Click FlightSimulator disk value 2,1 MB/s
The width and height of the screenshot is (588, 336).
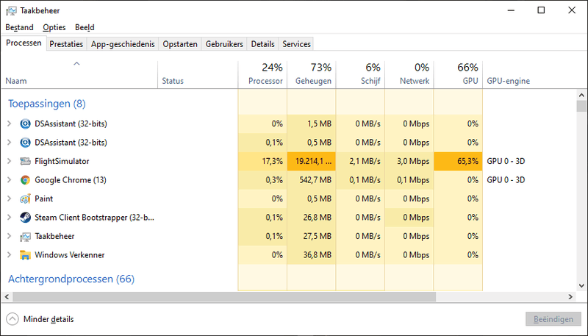click(x=365, y=161)
